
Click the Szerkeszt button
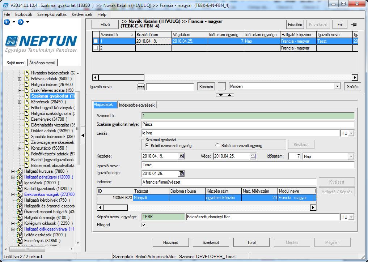tap(211, 242)
